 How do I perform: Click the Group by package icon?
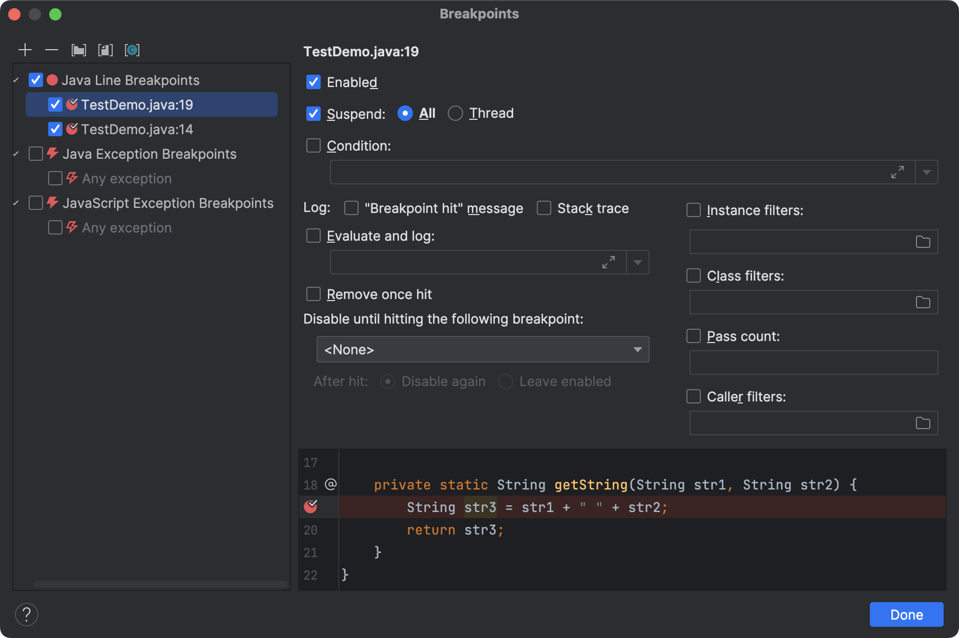pos(79,50)
